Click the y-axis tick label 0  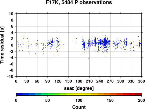[12, 45]
